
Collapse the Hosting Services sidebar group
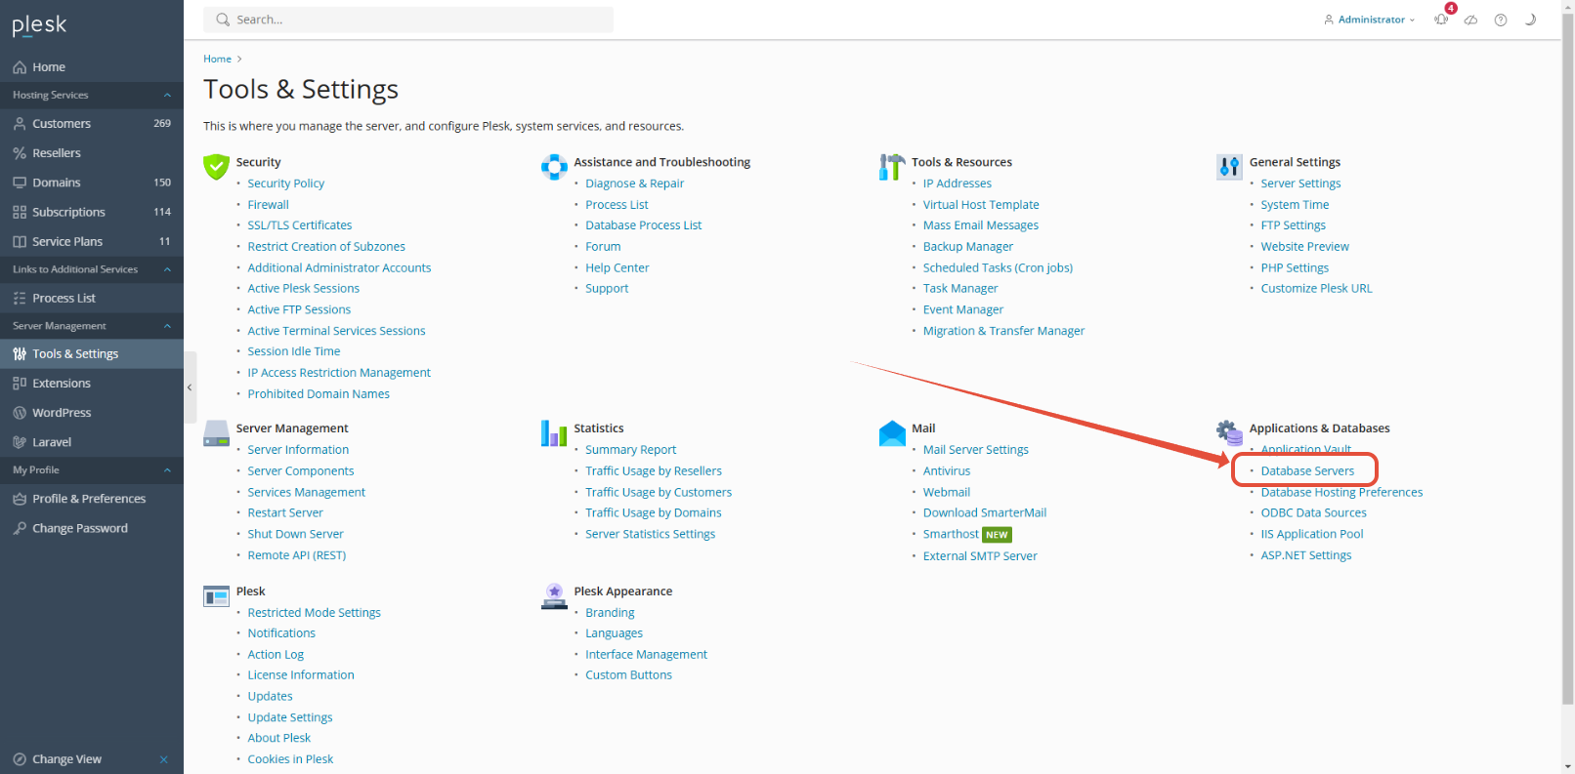pyautogui.click(x=167, y=95)
